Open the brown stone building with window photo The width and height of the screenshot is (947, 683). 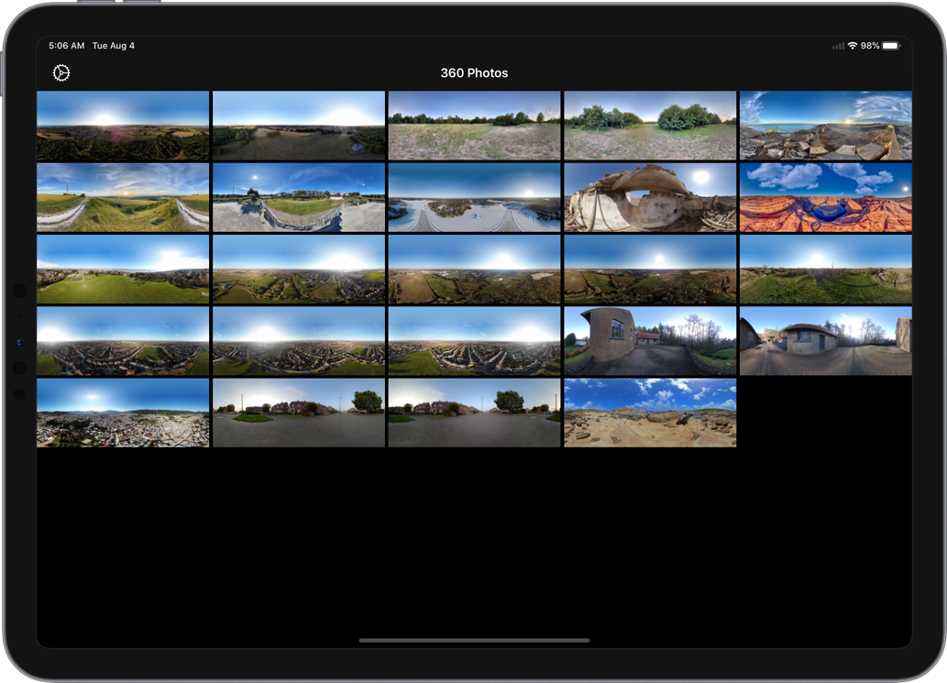[x=650, y=341]
